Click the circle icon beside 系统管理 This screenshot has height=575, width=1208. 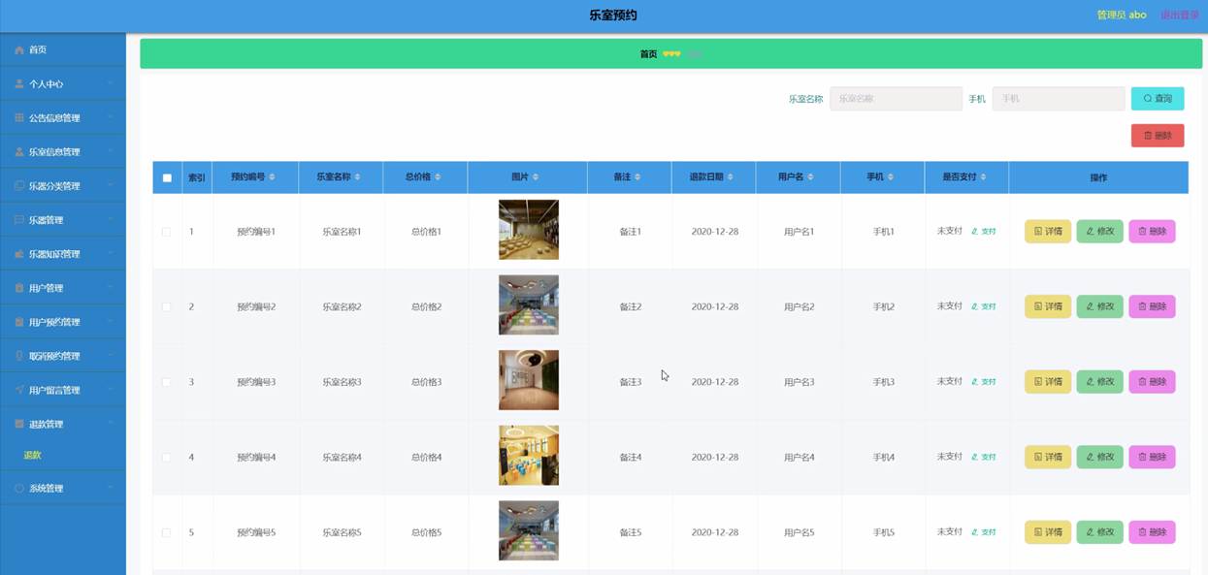click(x=19, y=488)
